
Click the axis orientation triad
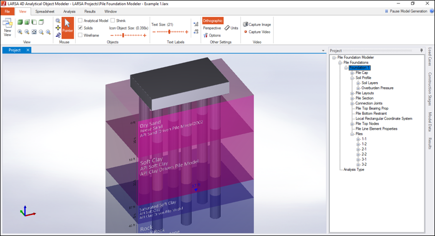(x=28, y=211)
